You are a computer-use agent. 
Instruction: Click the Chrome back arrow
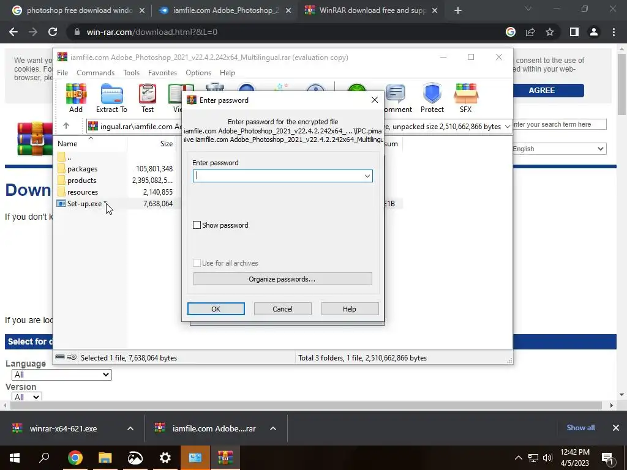(13, 32)
